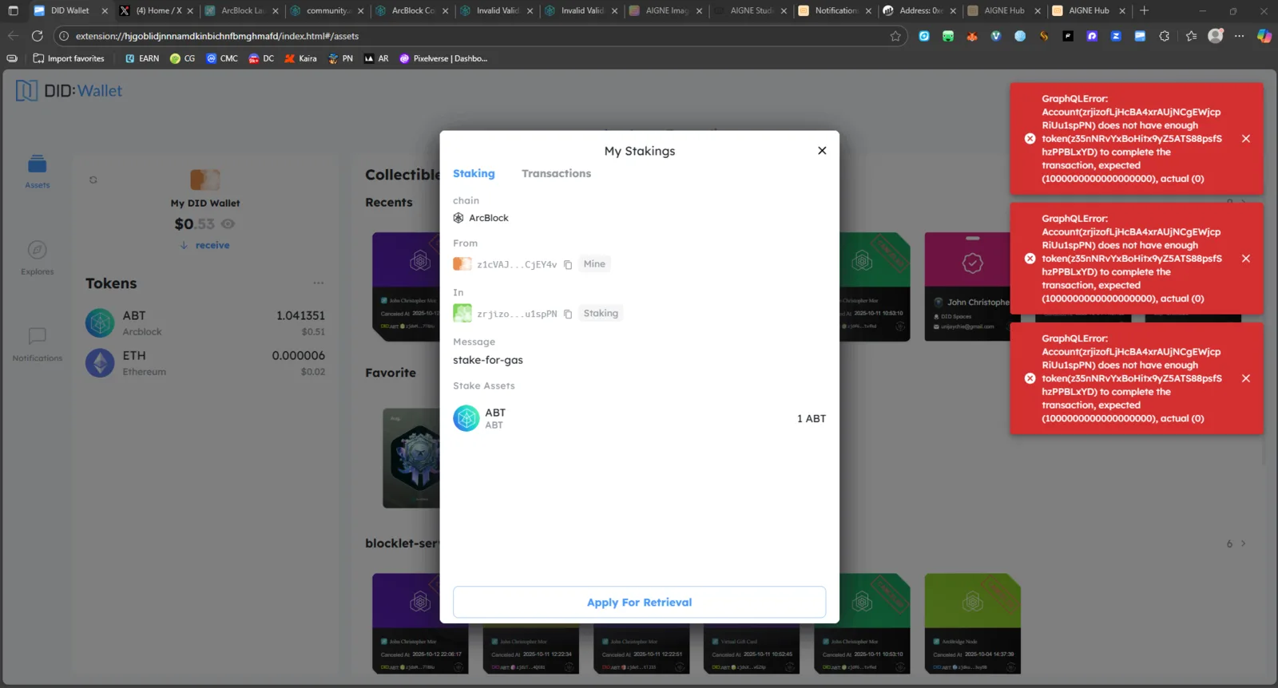Open the CG bookmark
This screenshot has width=1278, height=688.
click(182, 58)
